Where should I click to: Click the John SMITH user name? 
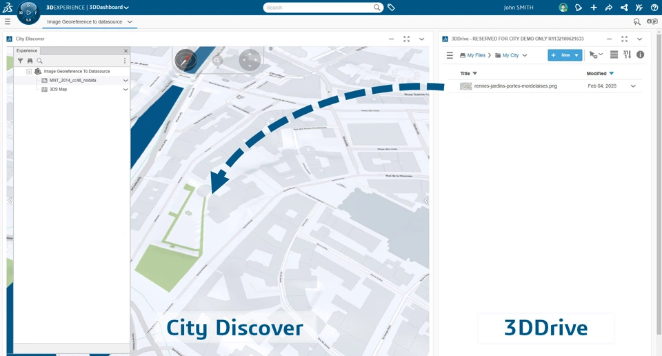coord(518,8)
